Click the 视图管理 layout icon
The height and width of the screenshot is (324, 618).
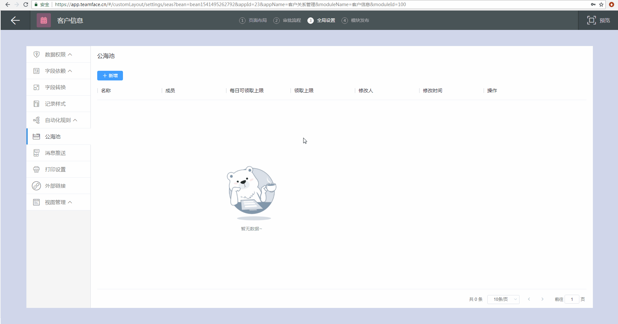(36, 202)
